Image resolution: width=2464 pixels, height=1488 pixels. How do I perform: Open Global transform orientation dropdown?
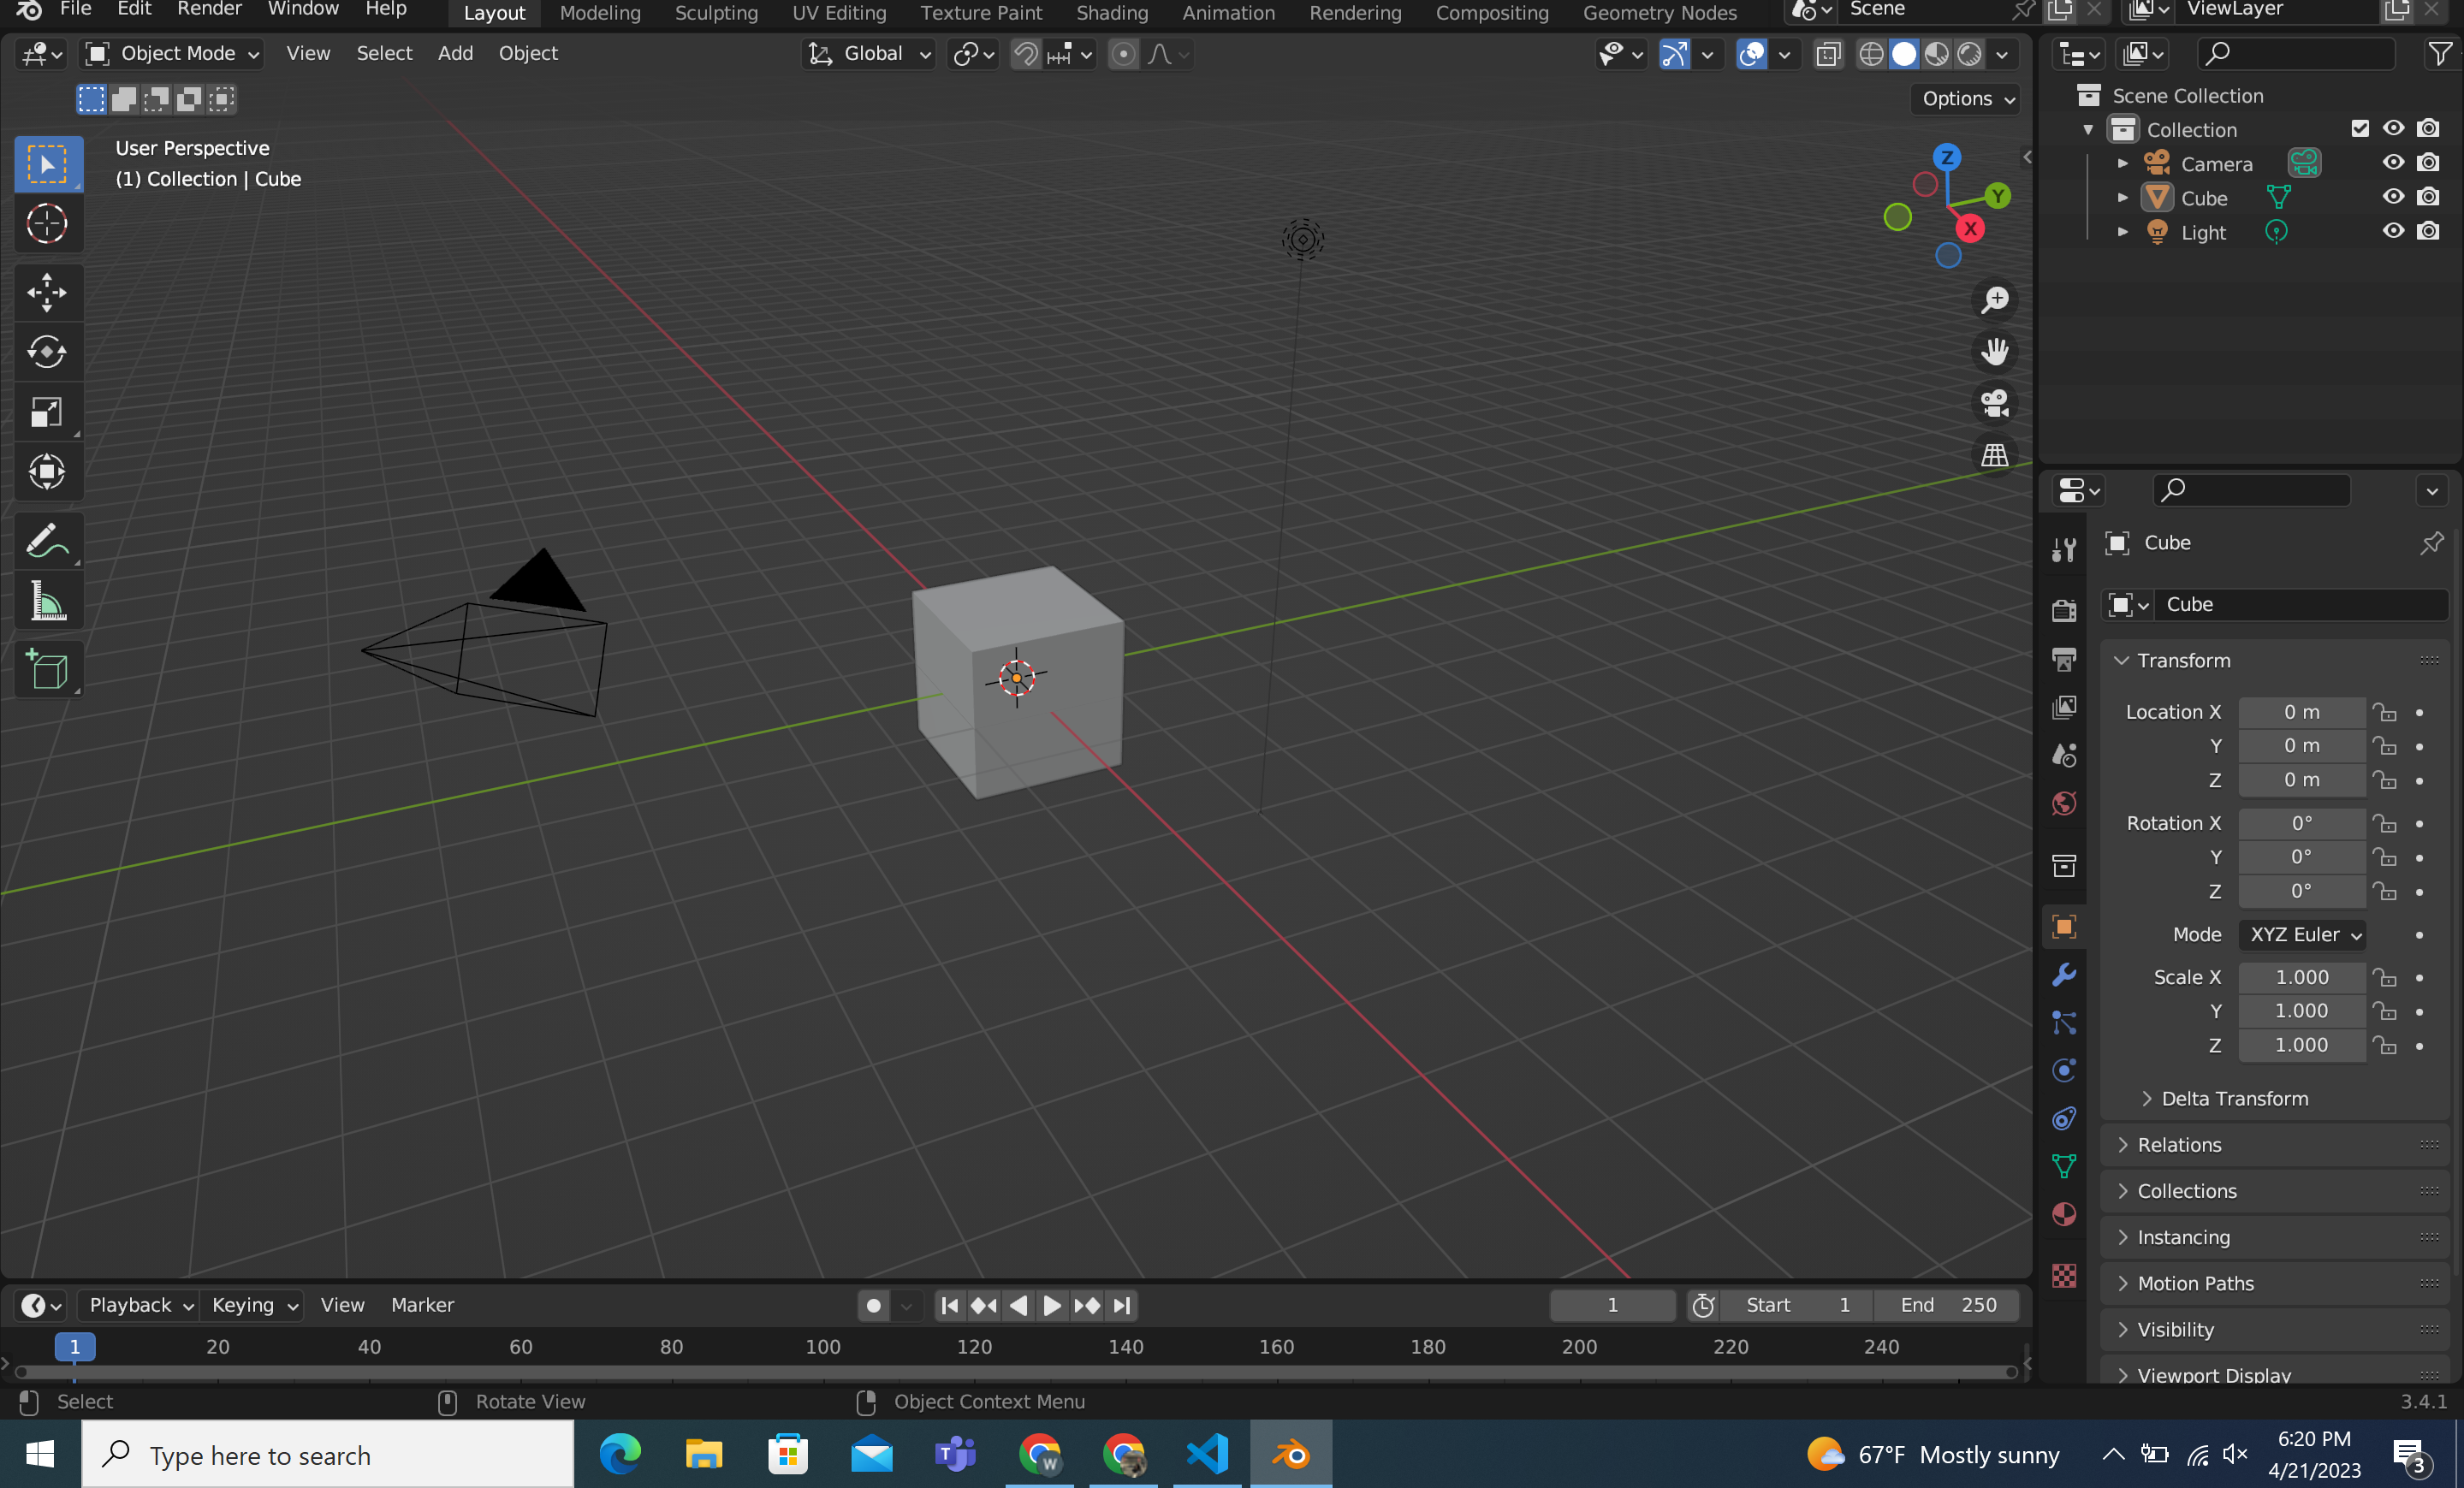pyautogui.click(x=869, y=54)
